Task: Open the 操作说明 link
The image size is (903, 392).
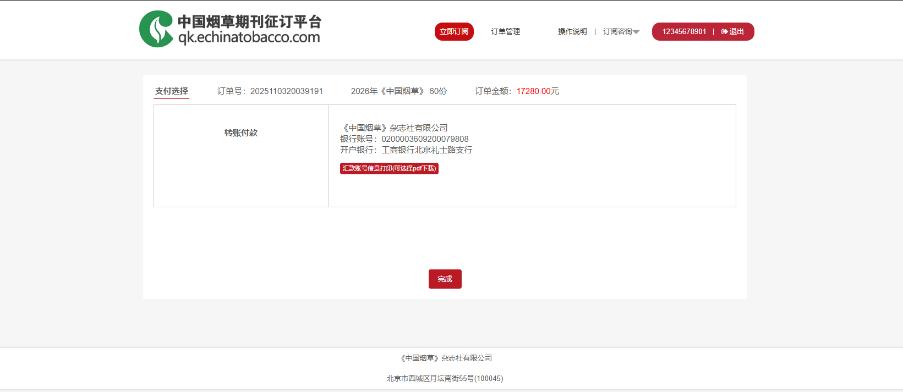Action: [x=572, y=32]
